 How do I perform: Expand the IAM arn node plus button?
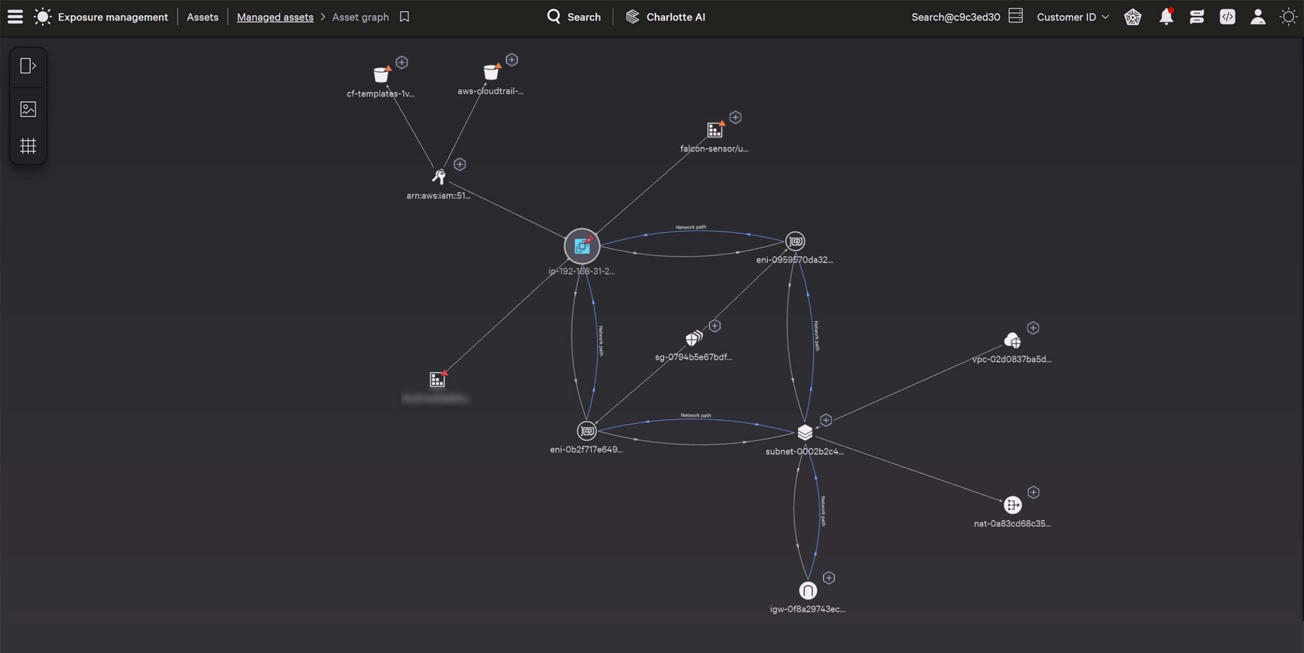pos(460,164)
